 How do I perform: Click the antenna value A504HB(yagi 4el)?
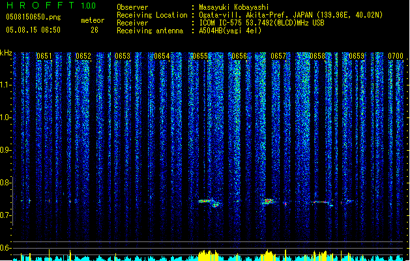point(230,31)
